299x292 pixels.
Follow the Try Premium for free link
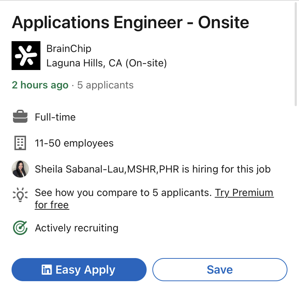pyautogui.click(x=244, y=193)
